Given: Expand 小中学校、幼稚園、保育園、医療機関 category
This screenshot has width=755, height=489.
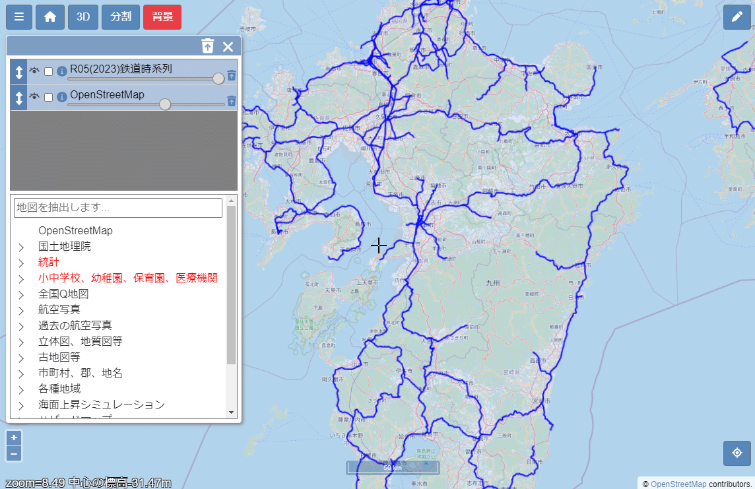Looking at the screenshot, I should tap(21, 279).
